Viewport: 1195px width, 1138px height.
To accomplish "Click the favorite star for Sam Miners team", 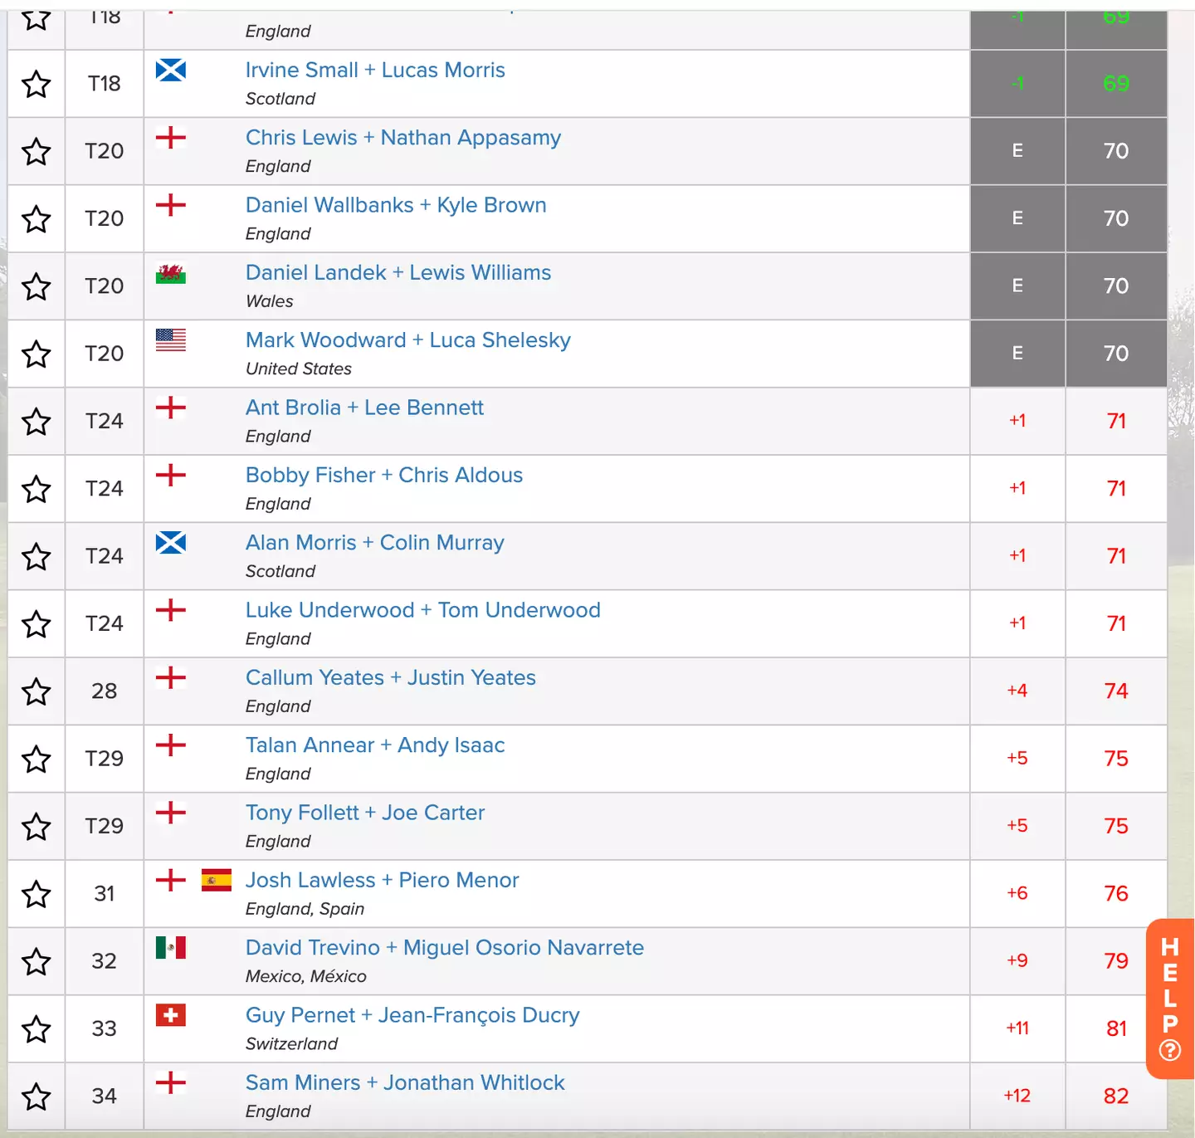I will click(36, 1097).
